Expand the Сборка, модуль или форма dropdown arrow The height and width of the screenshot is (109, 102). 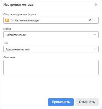click(95, 20)
